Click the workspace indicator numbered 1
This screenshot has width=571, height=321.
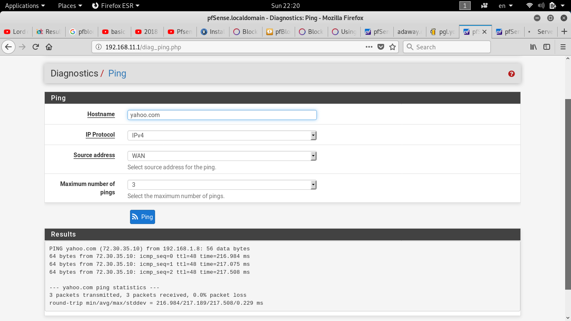coord(465,5)
